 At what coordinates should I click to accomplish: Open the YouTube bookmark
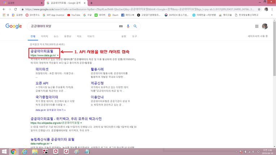coord(74,15)
